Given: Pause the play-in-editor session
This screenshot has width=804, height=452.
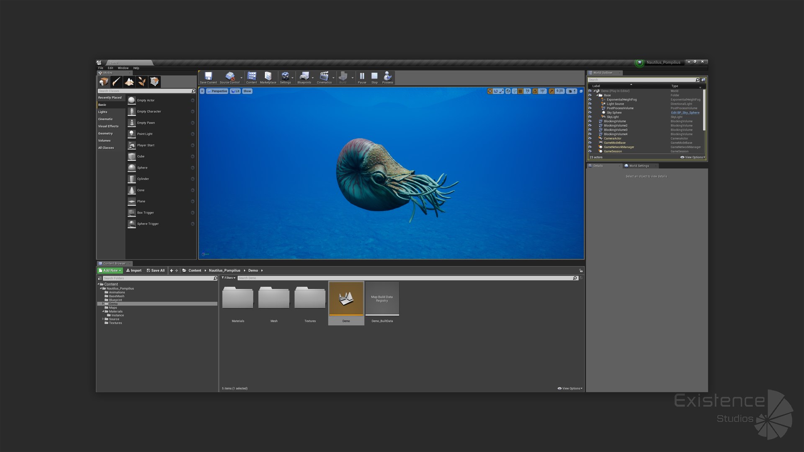Looking at the screenshot, I should (362, 78).
